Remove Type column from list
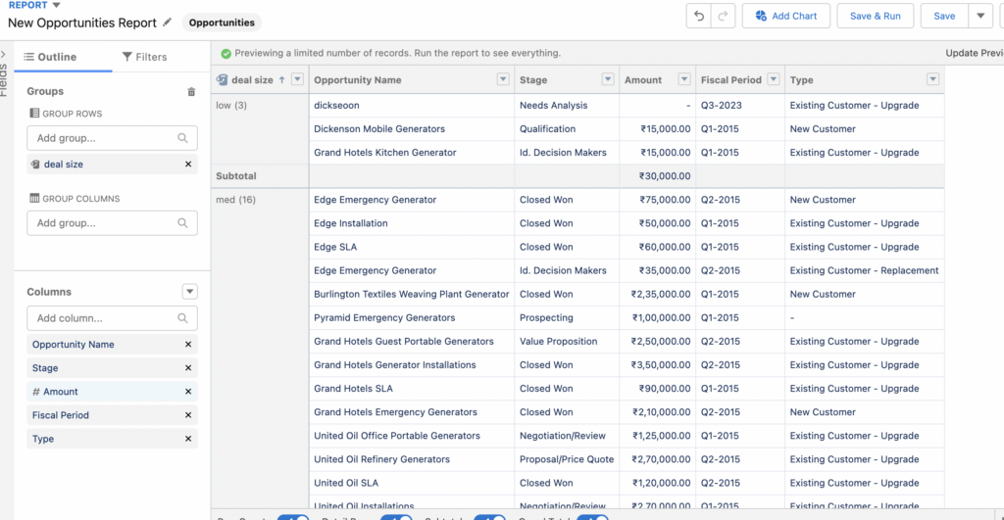1004x520 pixels. coord(188,439)
